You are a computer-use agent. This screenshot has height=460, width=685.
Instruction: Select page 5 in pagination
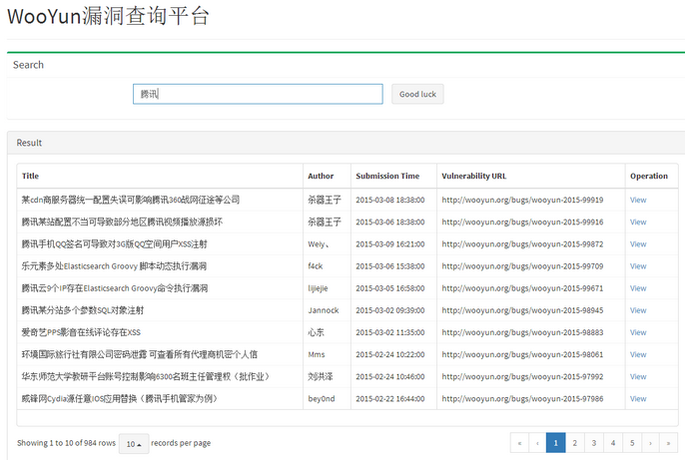tap(632, 443)
